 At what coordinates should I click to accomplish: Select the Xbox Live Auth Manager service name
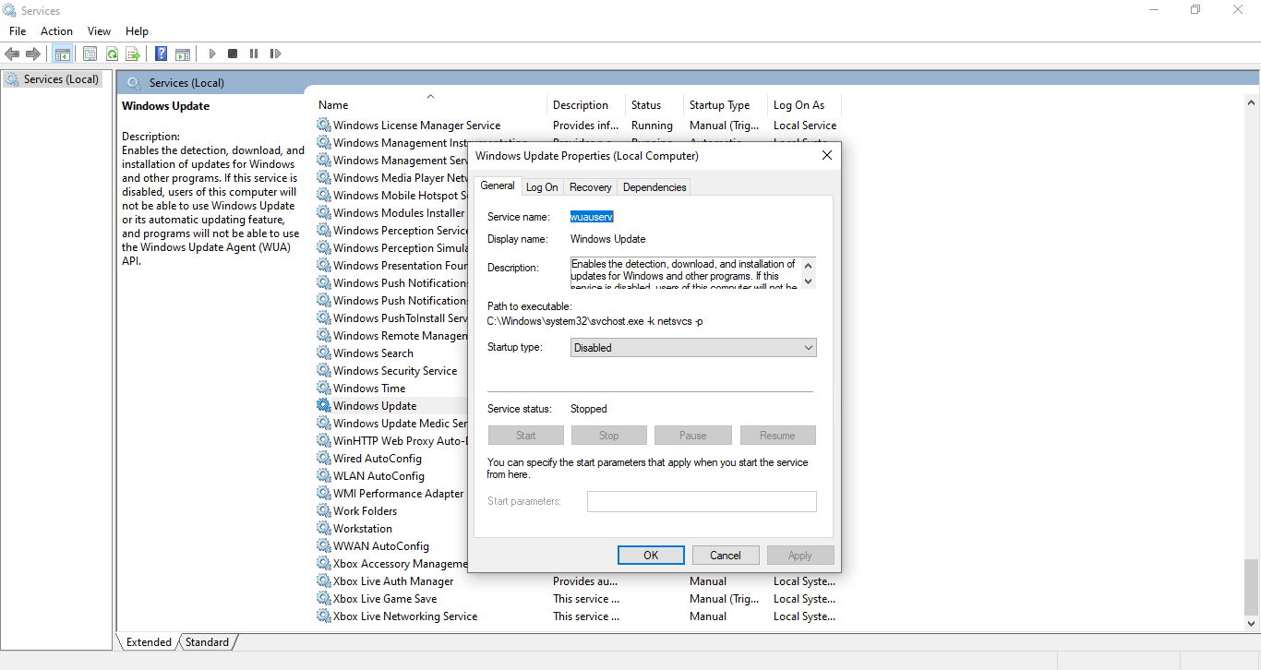click(393, 580)
